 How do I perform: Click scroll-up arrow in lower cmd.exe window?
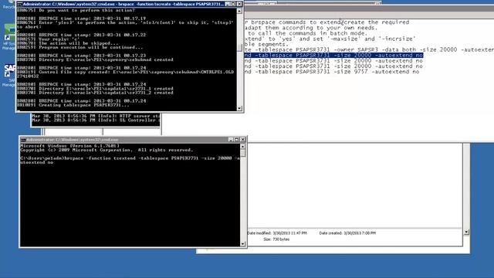coord(242,147)
